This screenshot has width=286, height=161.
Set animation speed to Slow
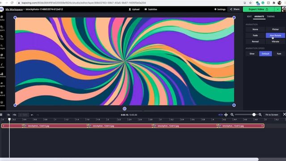point(252,54)
